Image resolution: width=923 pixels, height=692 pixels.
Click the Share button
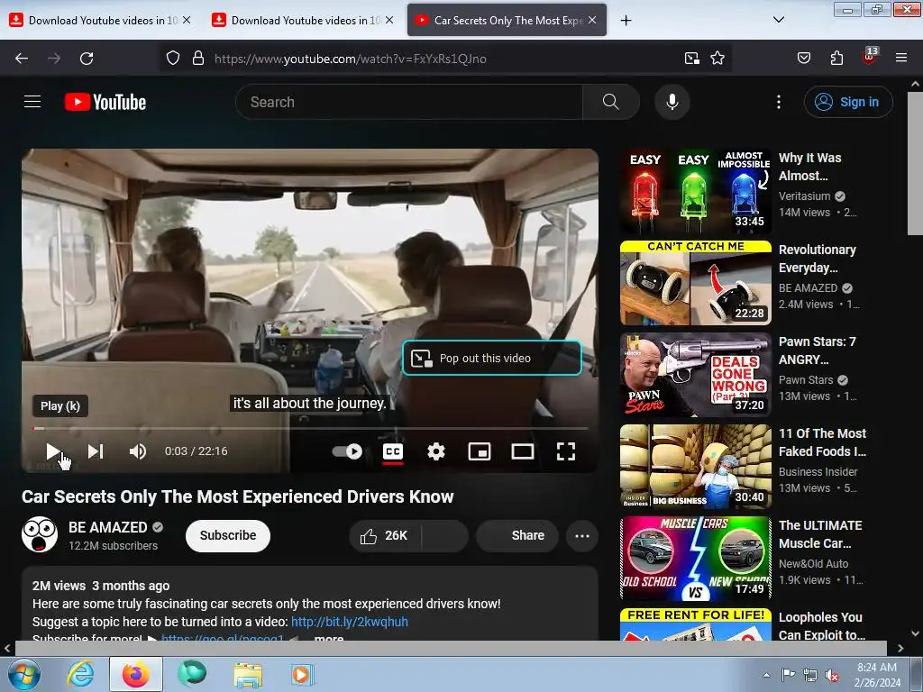(x=517, y=535)
